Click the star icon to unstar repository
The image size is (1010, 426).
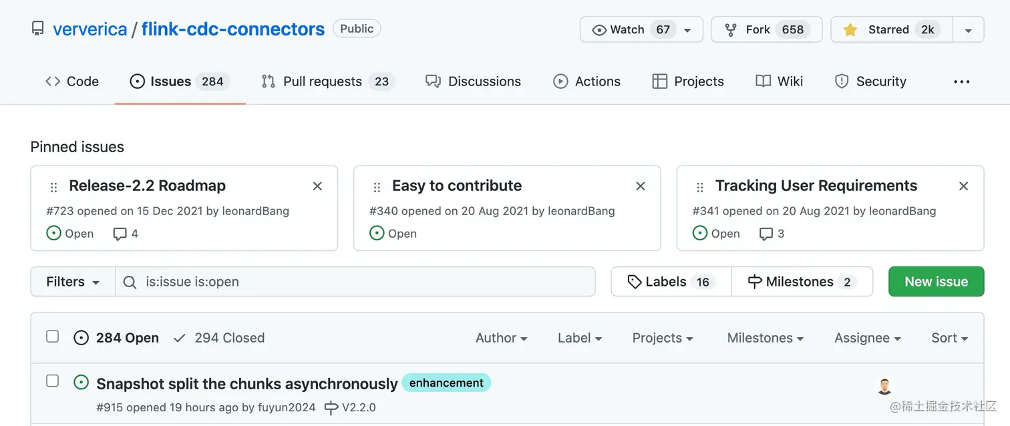850,29
